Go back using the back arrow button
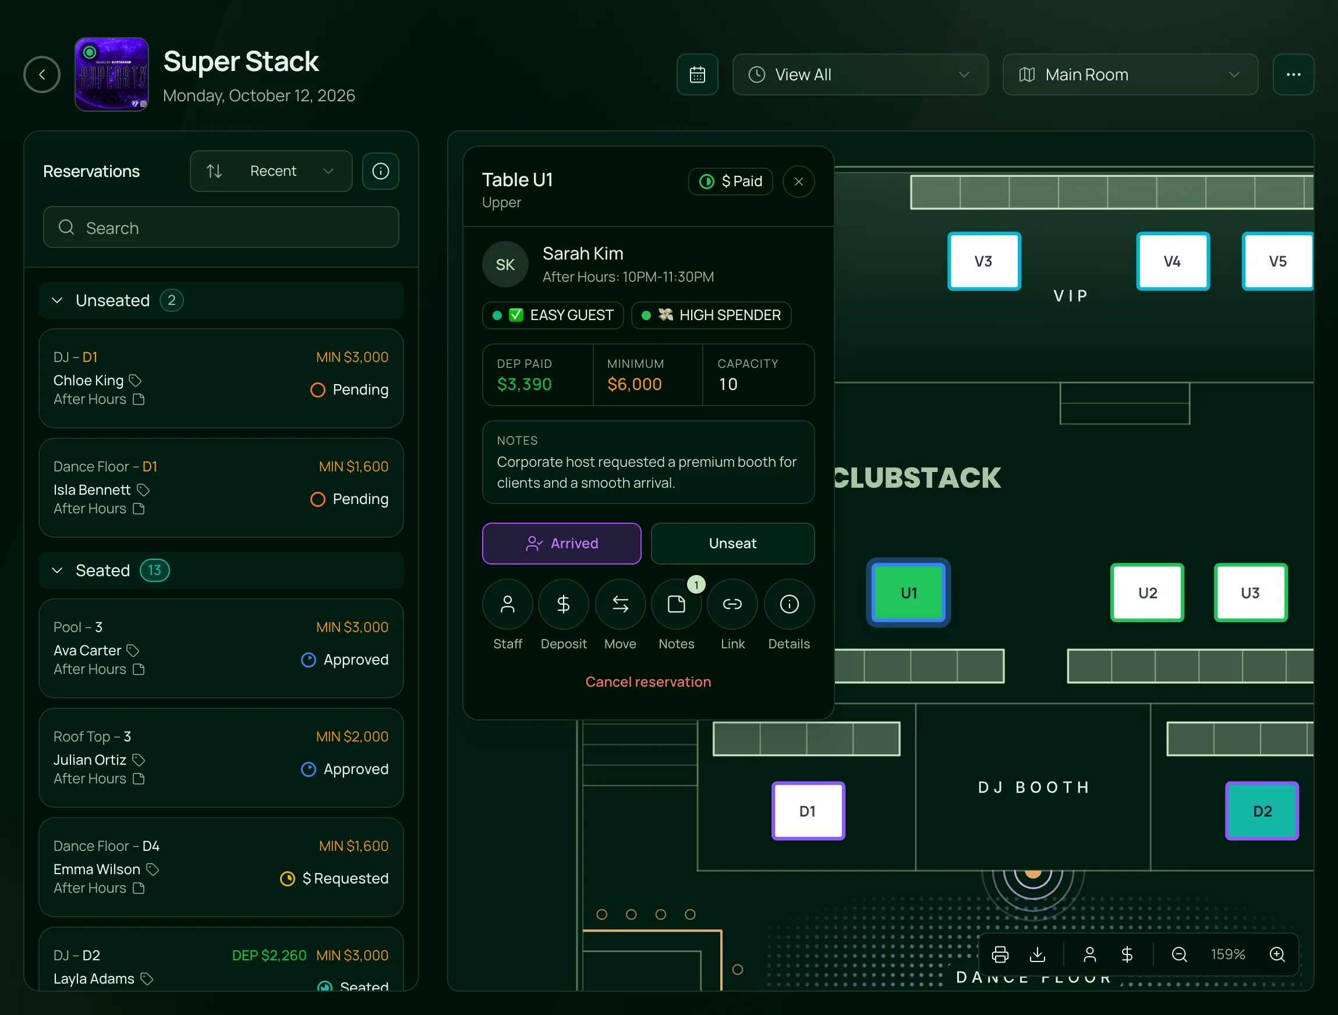The width and height of the screenshot is (1338, 1015). click(42, 74)
